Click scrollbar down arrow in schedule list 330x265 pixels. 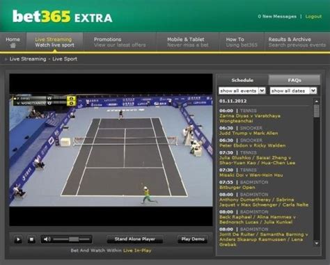tap(317, 243)
